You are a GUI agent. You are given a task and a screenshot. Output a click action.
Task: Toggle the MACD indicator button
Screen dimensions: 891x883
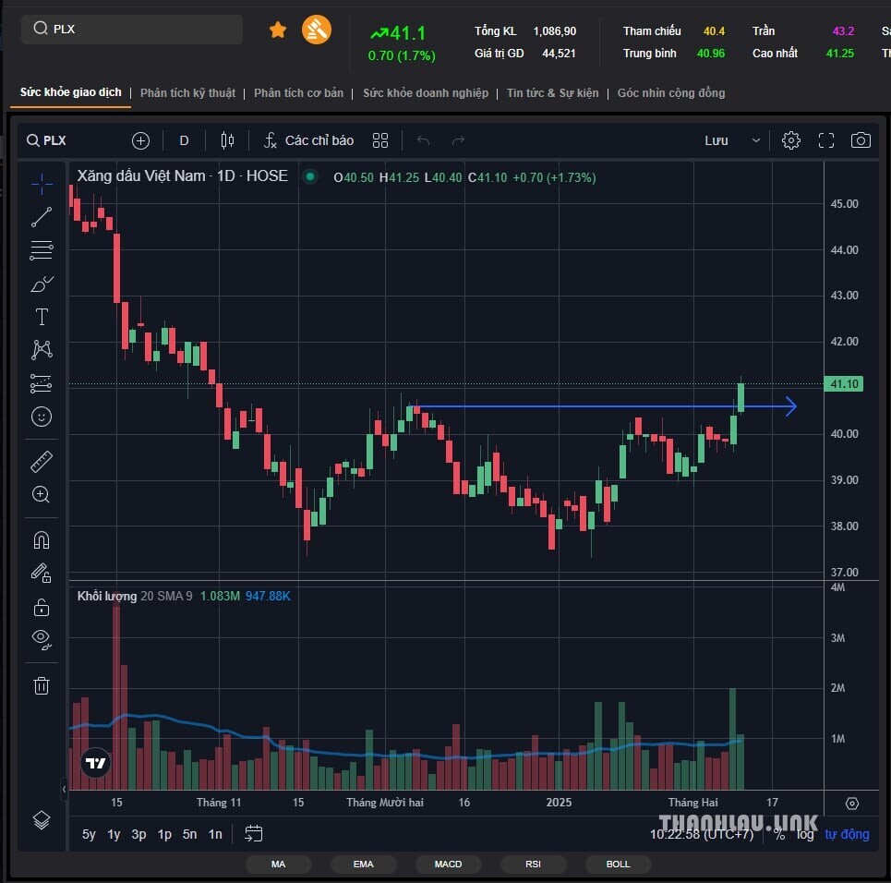pos(449,864)
